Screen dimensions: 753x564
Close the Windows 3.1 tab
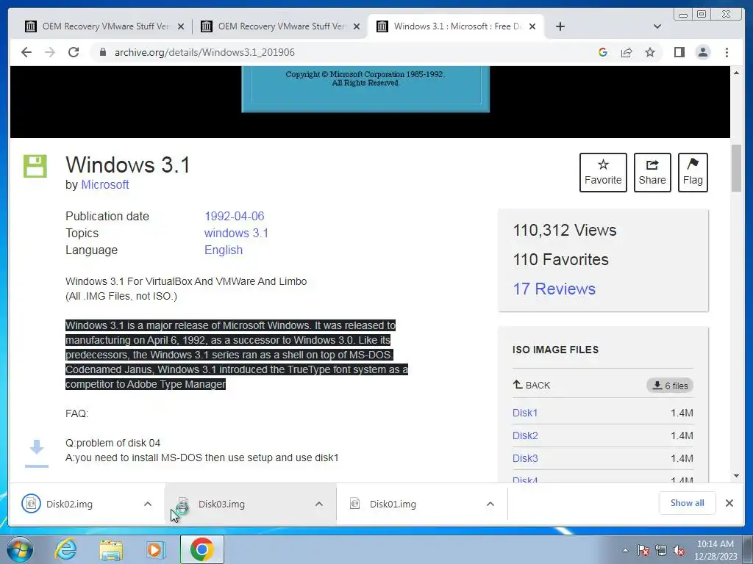click(x=532, y=26)
